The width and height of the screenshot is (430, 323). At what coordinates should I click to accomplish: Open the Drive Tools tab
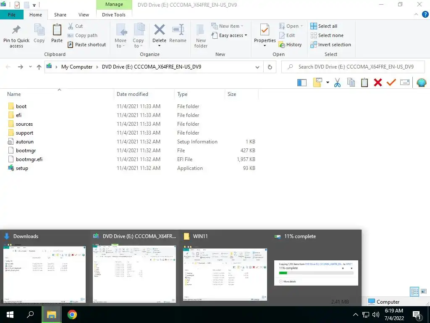[x=114, y=15]
